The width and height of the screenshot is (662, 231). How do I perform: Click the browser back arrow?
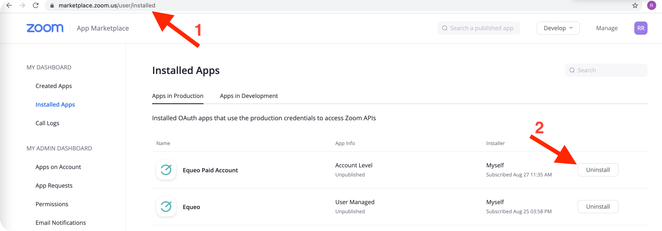pos(9,5)
